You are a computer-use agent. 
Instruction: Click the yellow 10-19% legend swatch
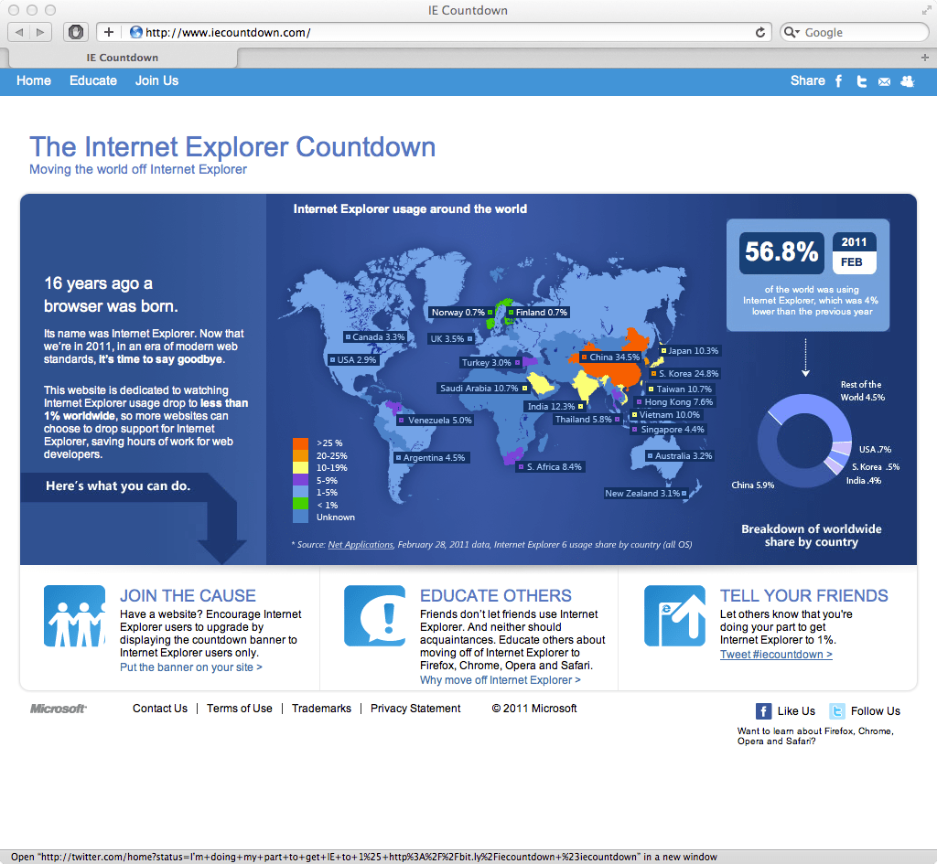300,467
